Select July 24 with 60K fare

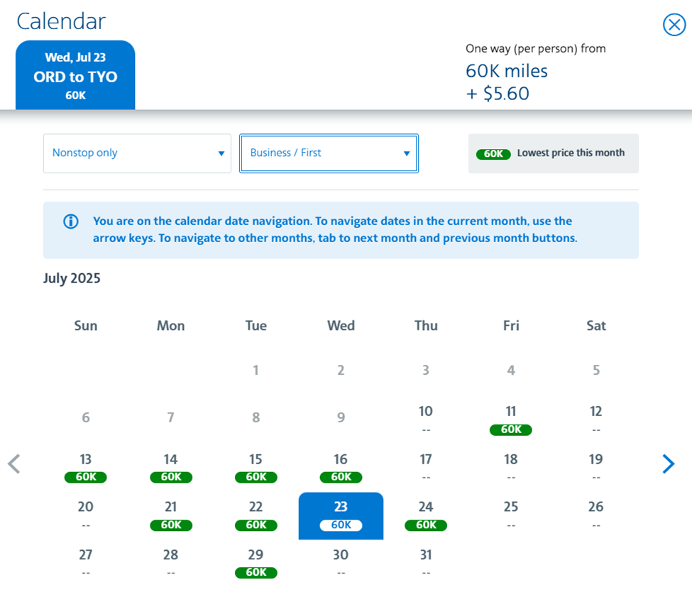(x=426, y=515)
